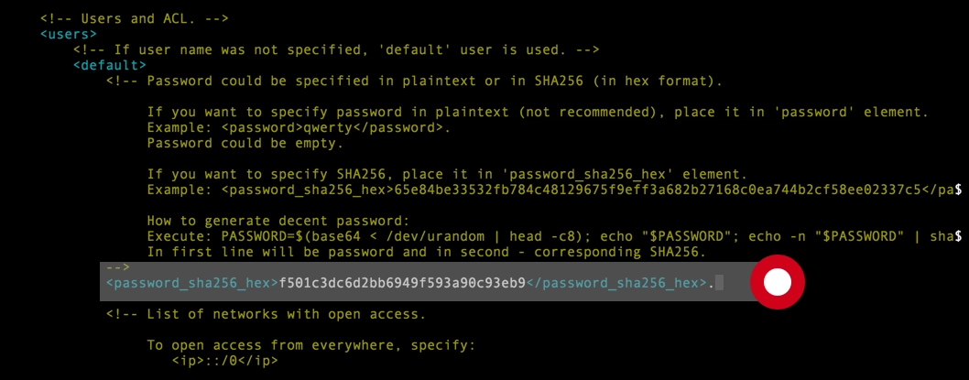969x380 pixels.
Task: Click the opening <password_sha256_hex> tag
Action: [x=192, y=283]
